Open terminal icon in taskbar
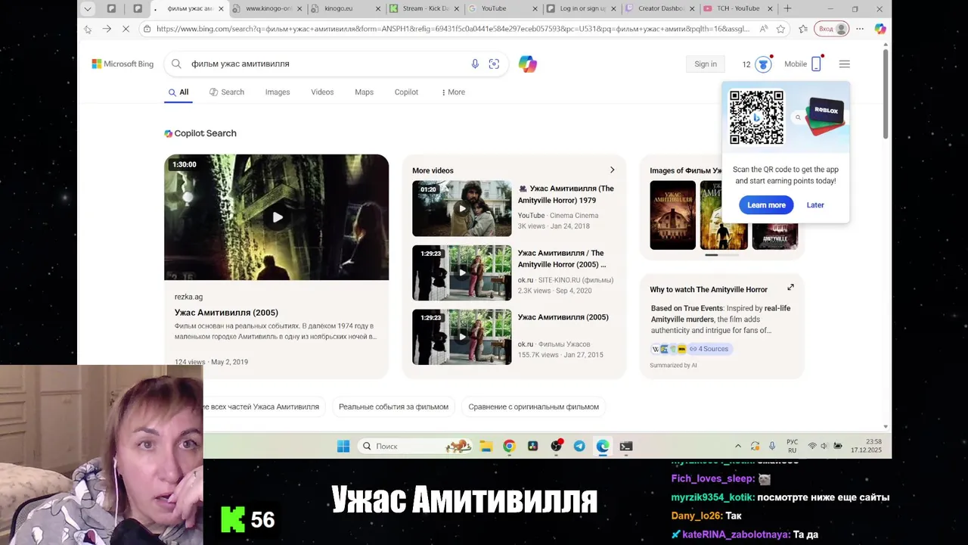This screenshot has height=545, width=968. point(626,446)
